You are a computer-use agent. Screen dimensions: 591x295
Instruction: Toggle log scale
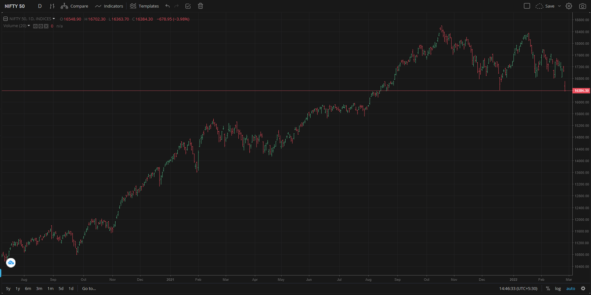click(x=558, y=289)
